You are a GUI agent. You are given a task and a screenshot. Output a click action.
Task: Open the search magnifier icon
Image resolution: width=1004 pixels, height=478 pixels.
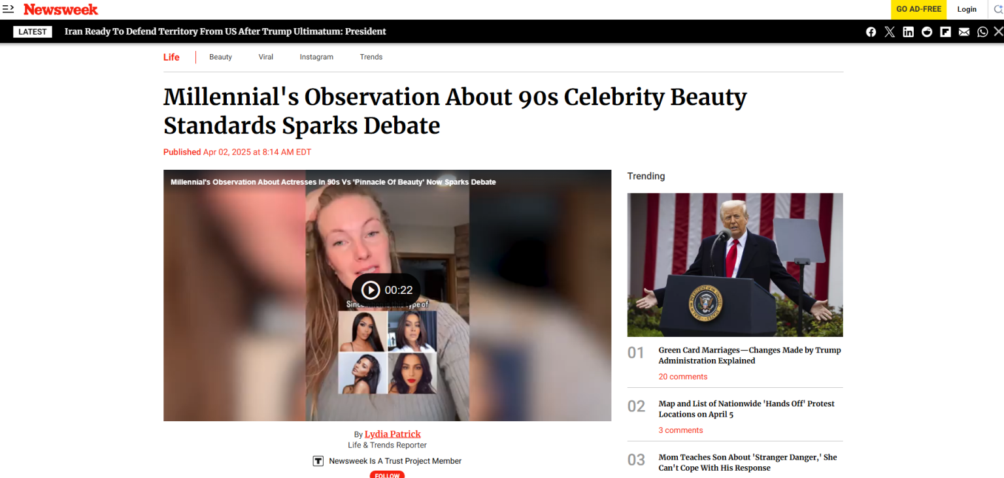[997, 9]
